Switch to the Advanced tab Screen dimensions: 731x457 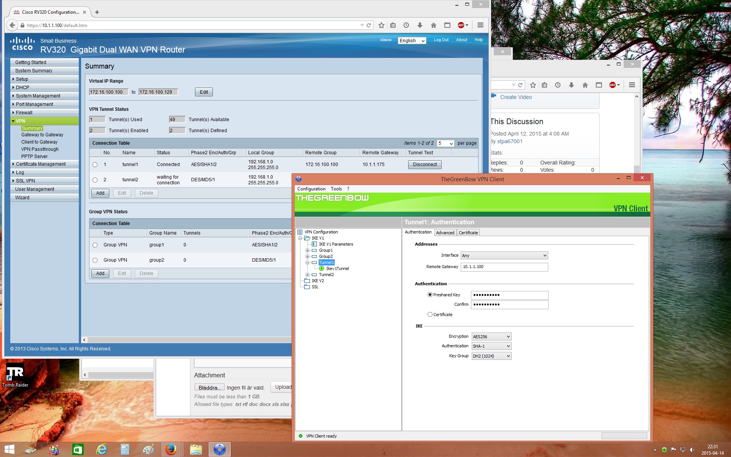pyautogui.click(x=445, y=233)
